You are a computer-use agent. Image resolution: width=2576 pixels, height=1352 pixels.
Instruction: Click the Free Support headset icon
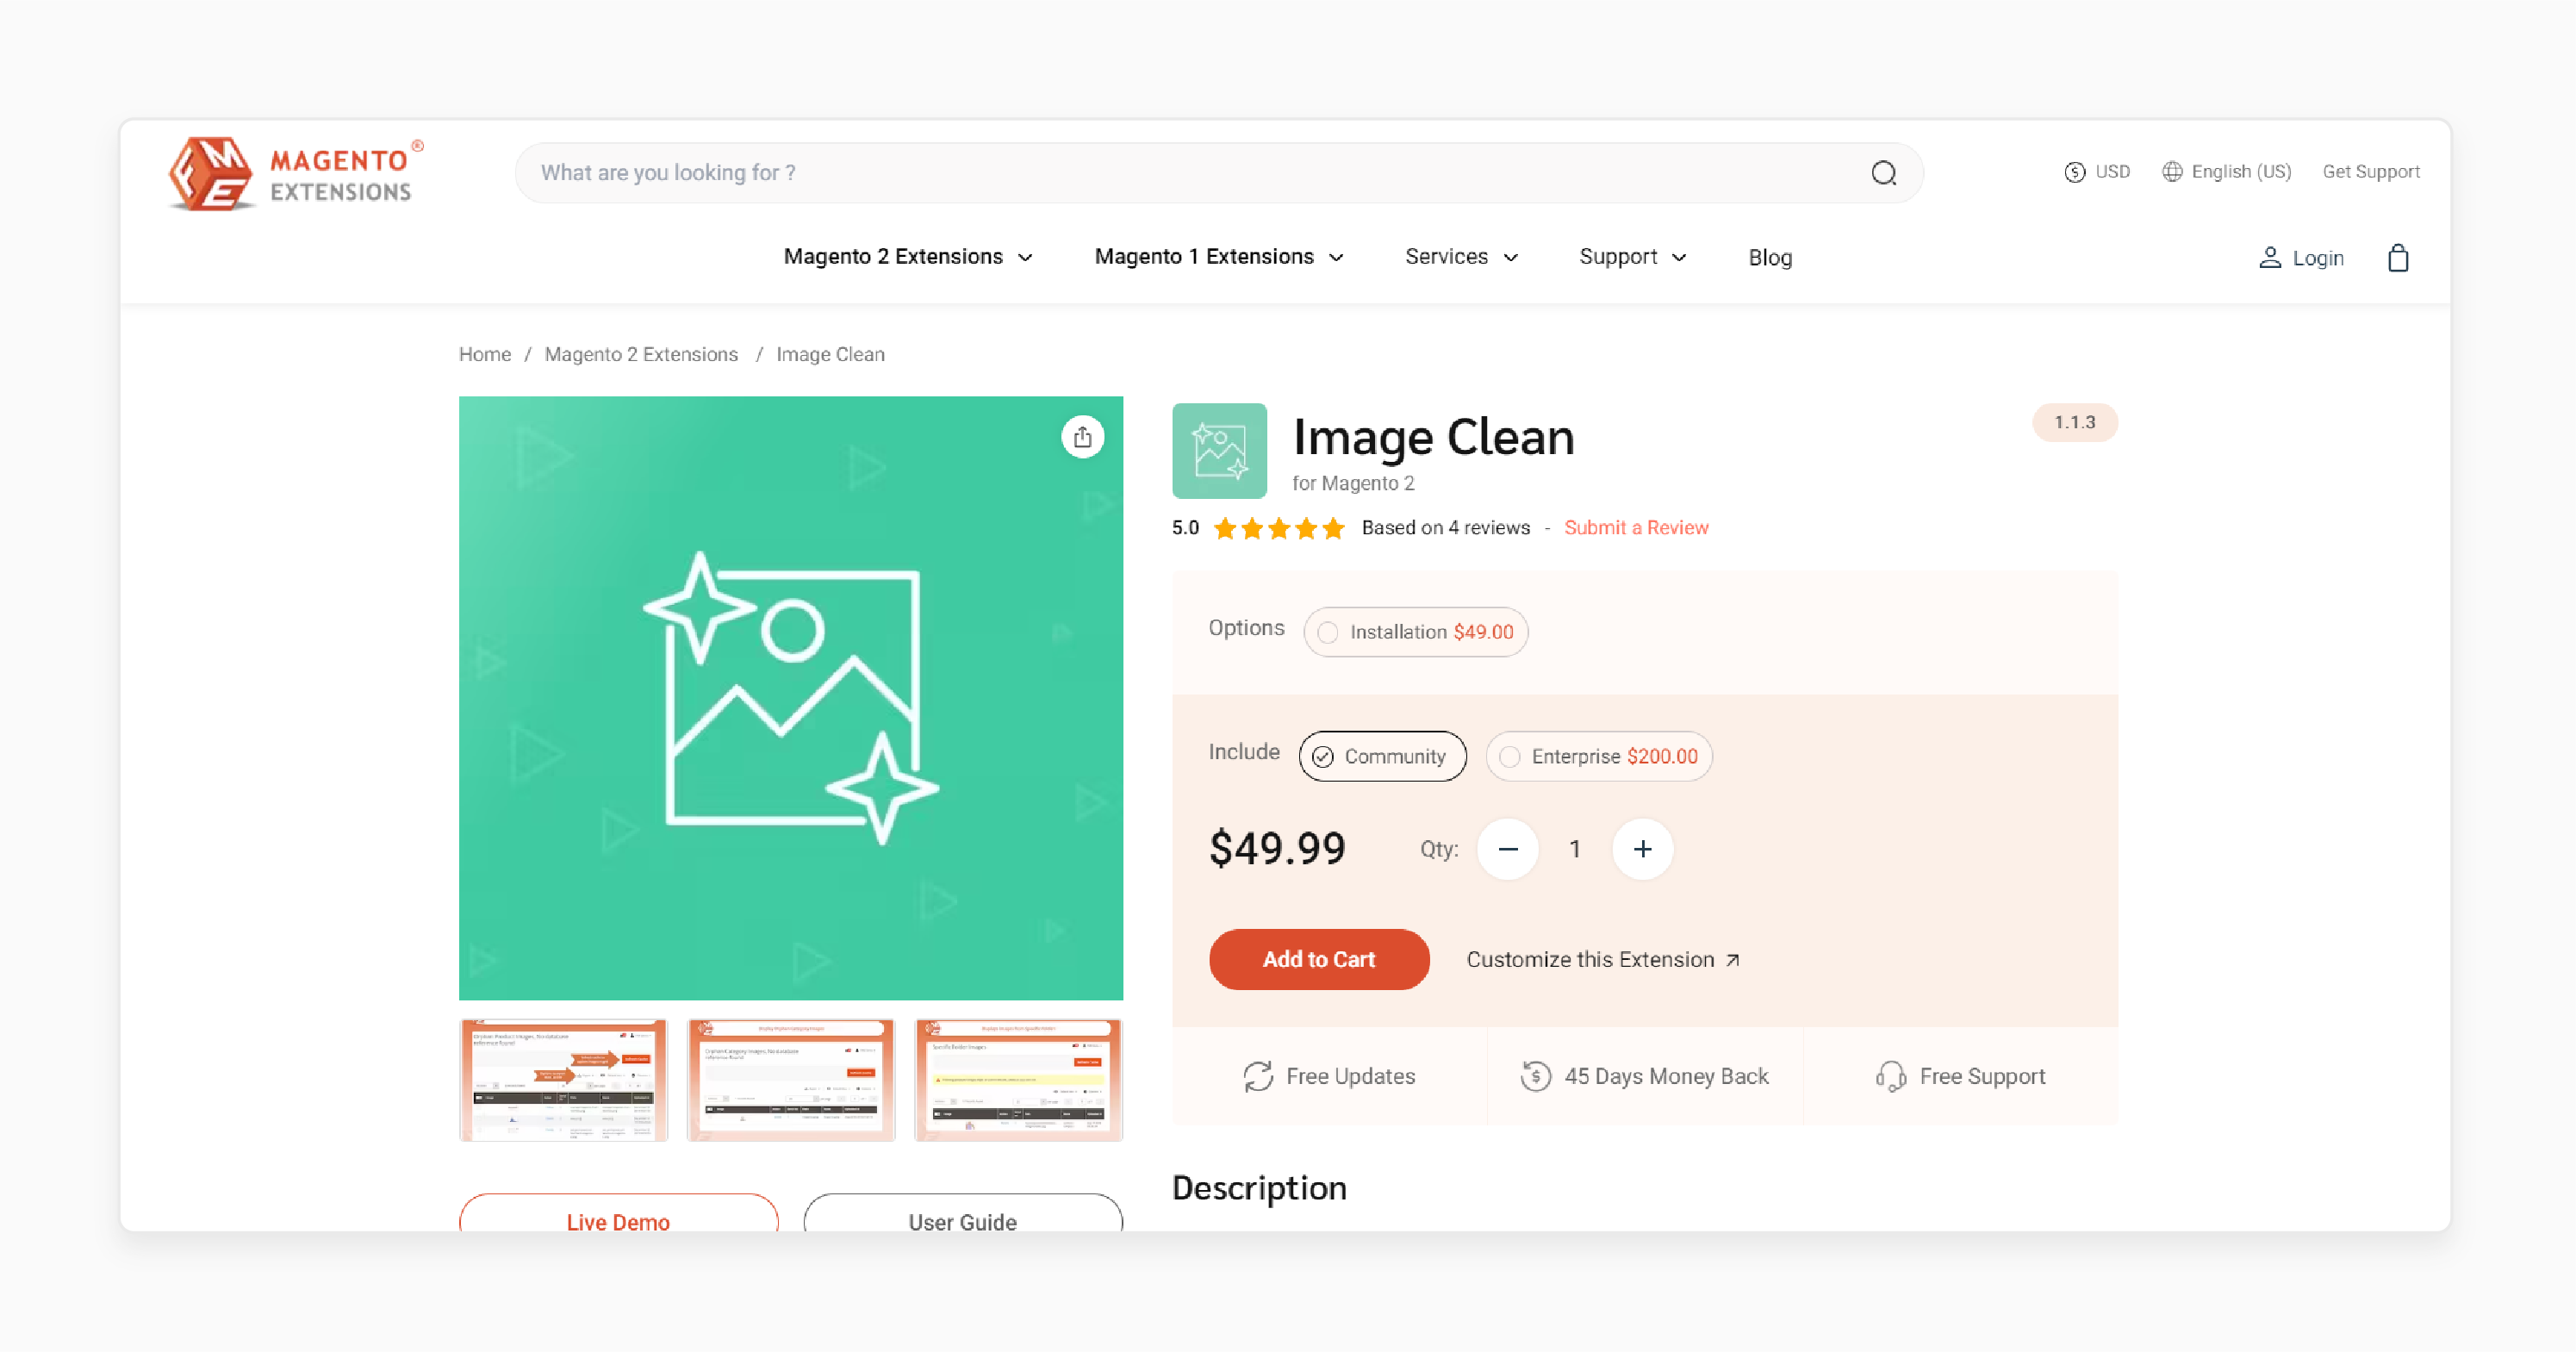(1890, 1076)
